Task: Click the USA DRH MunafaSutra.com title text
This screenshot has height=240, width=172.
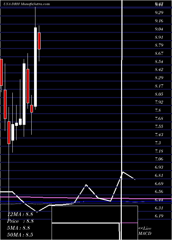Action: pos(27,4)
